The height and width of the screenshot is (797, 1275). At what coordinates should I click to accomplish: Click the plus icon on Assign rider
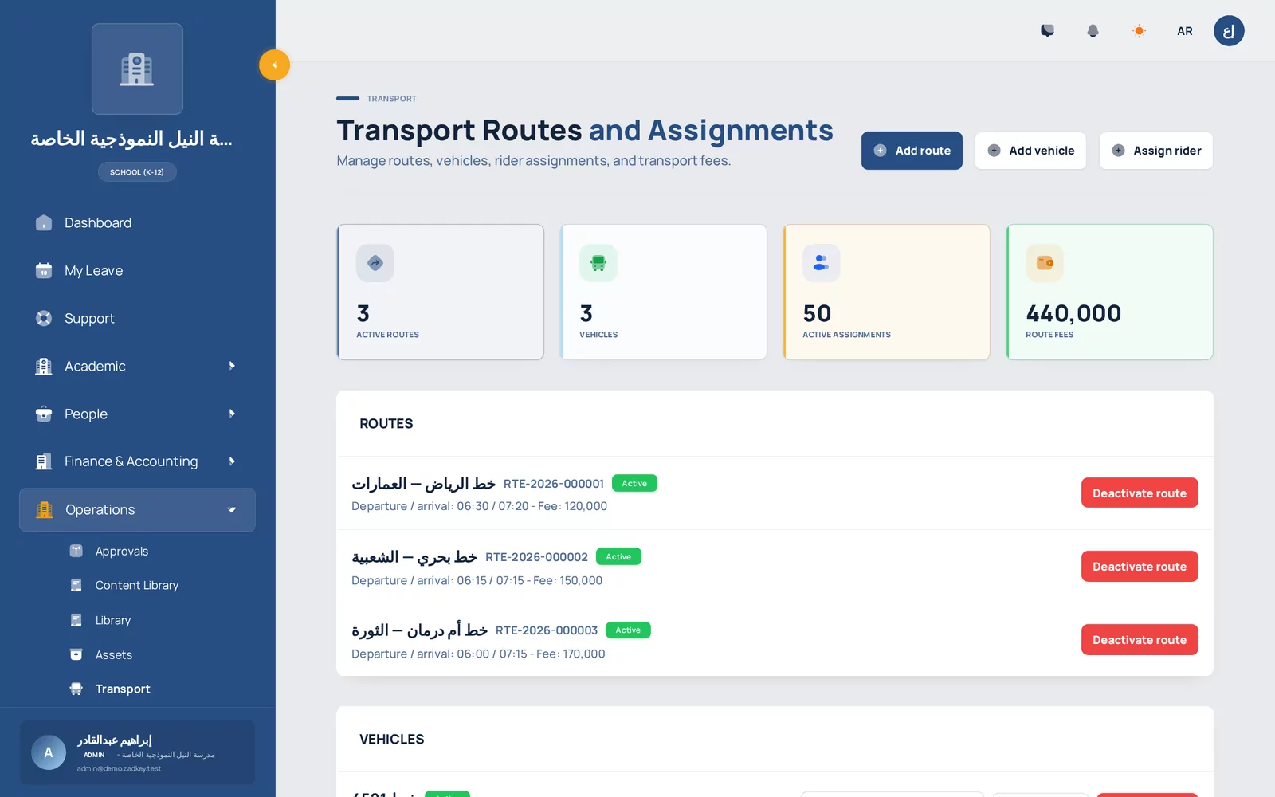[x=1118, y=151]
